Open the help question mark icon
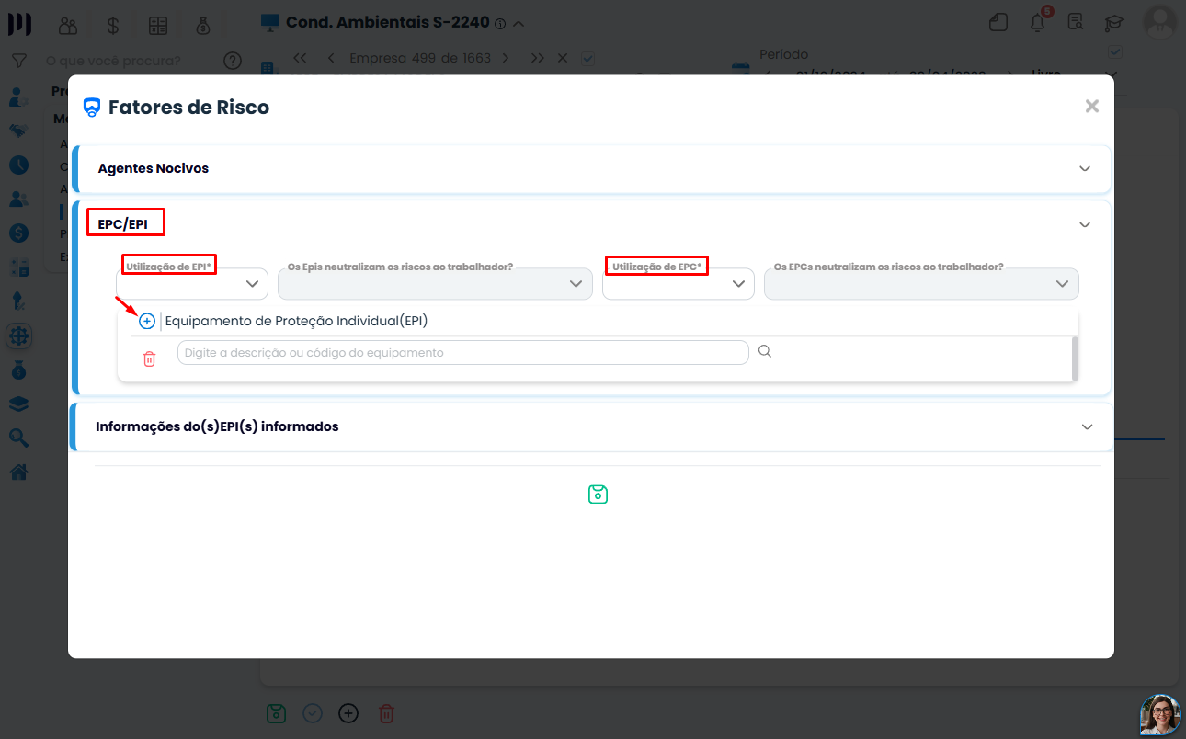Viewport: 1186px width, 739px height. 233,62
